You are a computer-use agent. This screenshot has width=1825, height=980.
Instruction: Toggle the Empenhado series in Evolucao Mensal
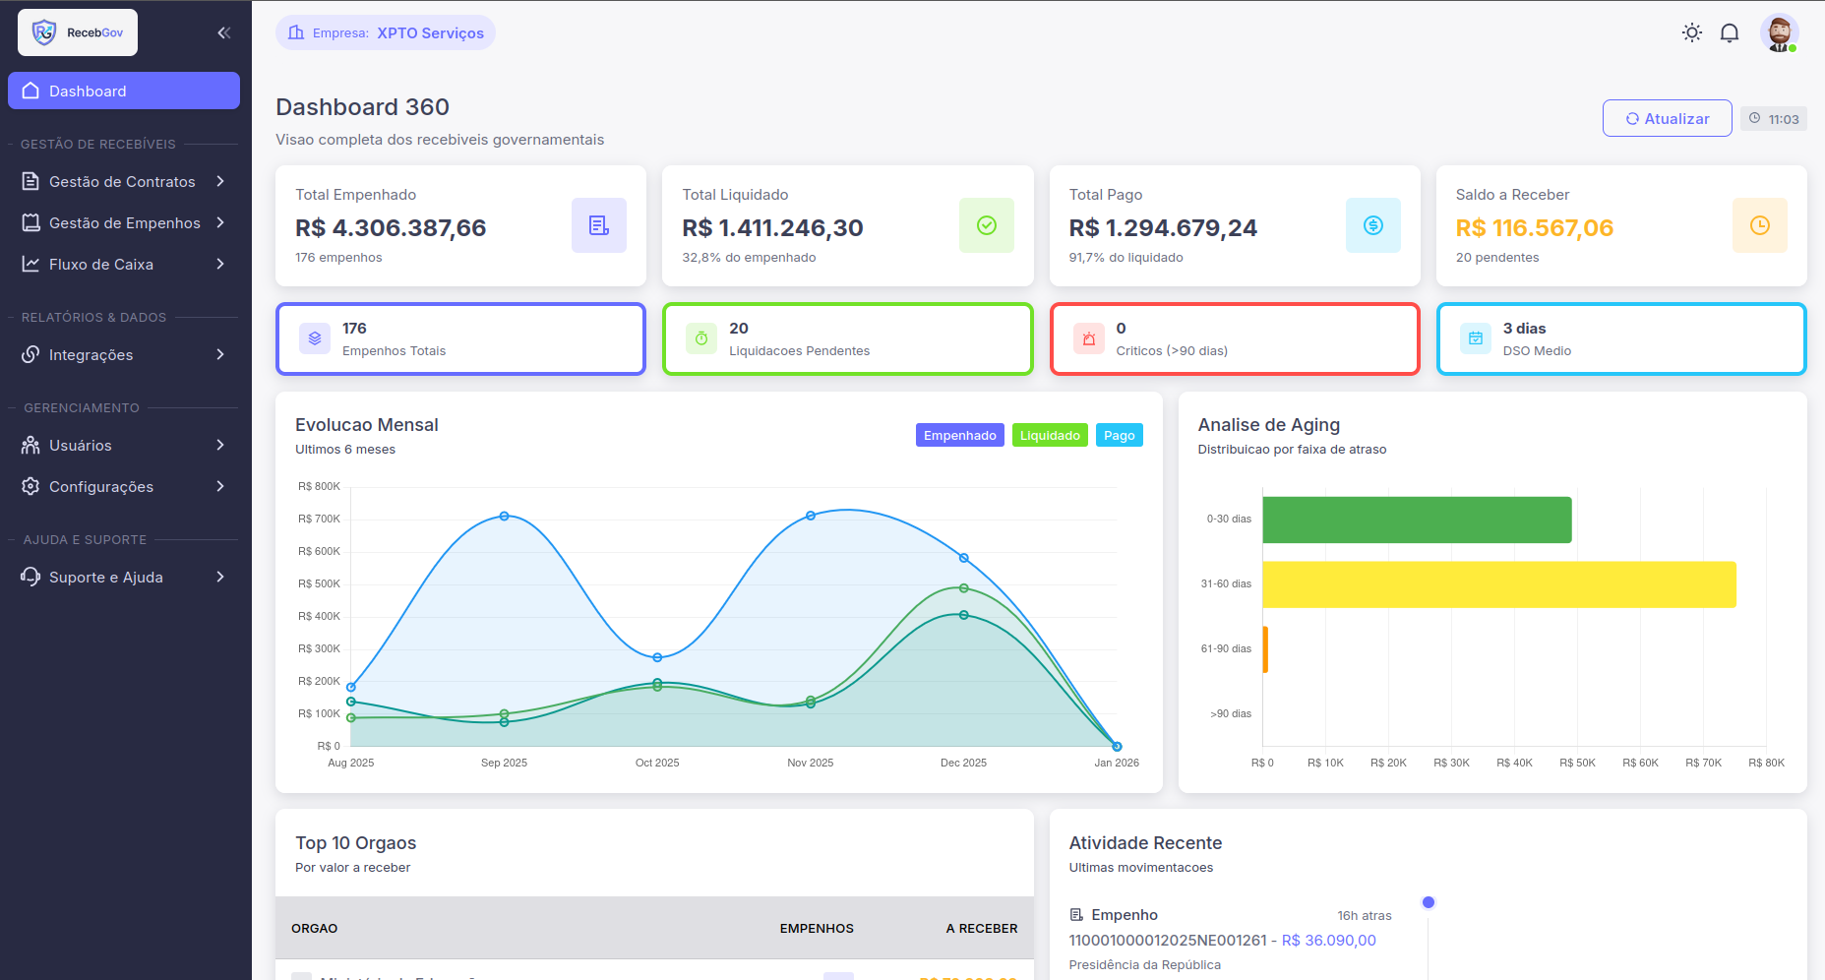pyautogui.click(x=959, y=434)
